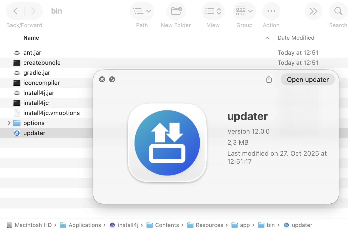Open the View options dropdown chevron

pos(220,11)
